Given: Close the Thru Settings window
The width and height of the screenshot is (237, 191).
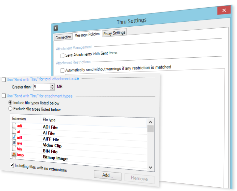Looking at the screenshot, I should click(x=224, y=10).
